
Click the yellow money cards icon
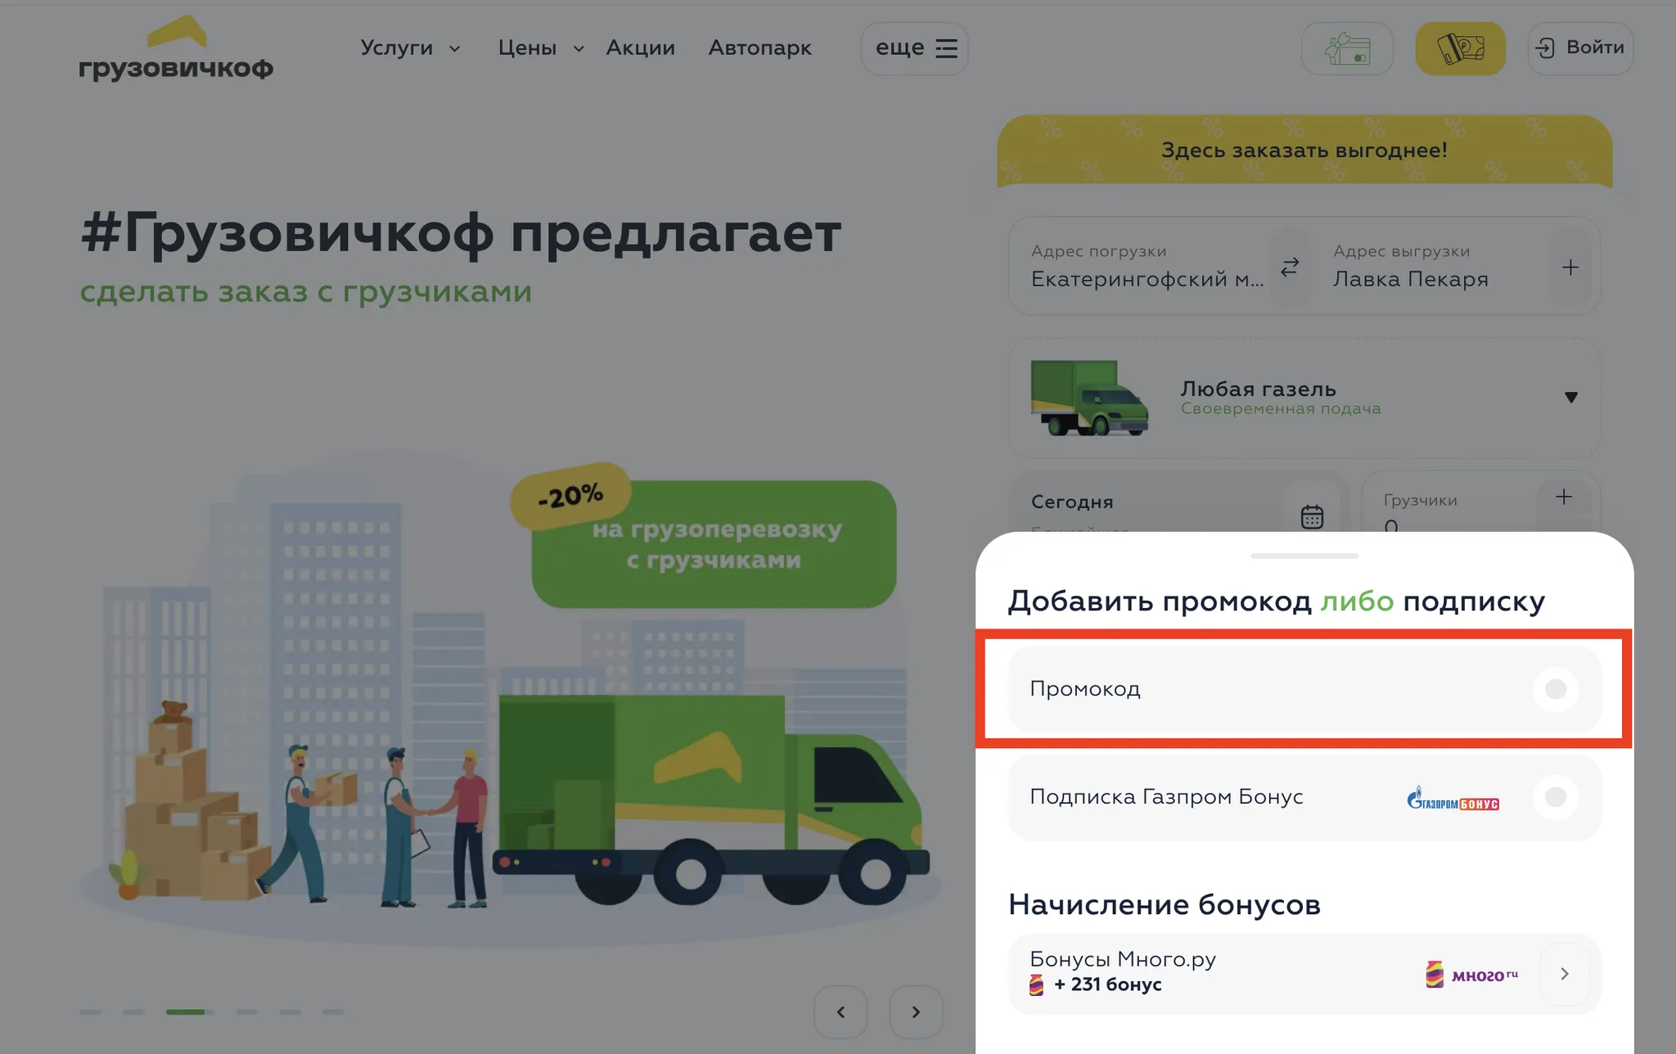click(1461, 48)
